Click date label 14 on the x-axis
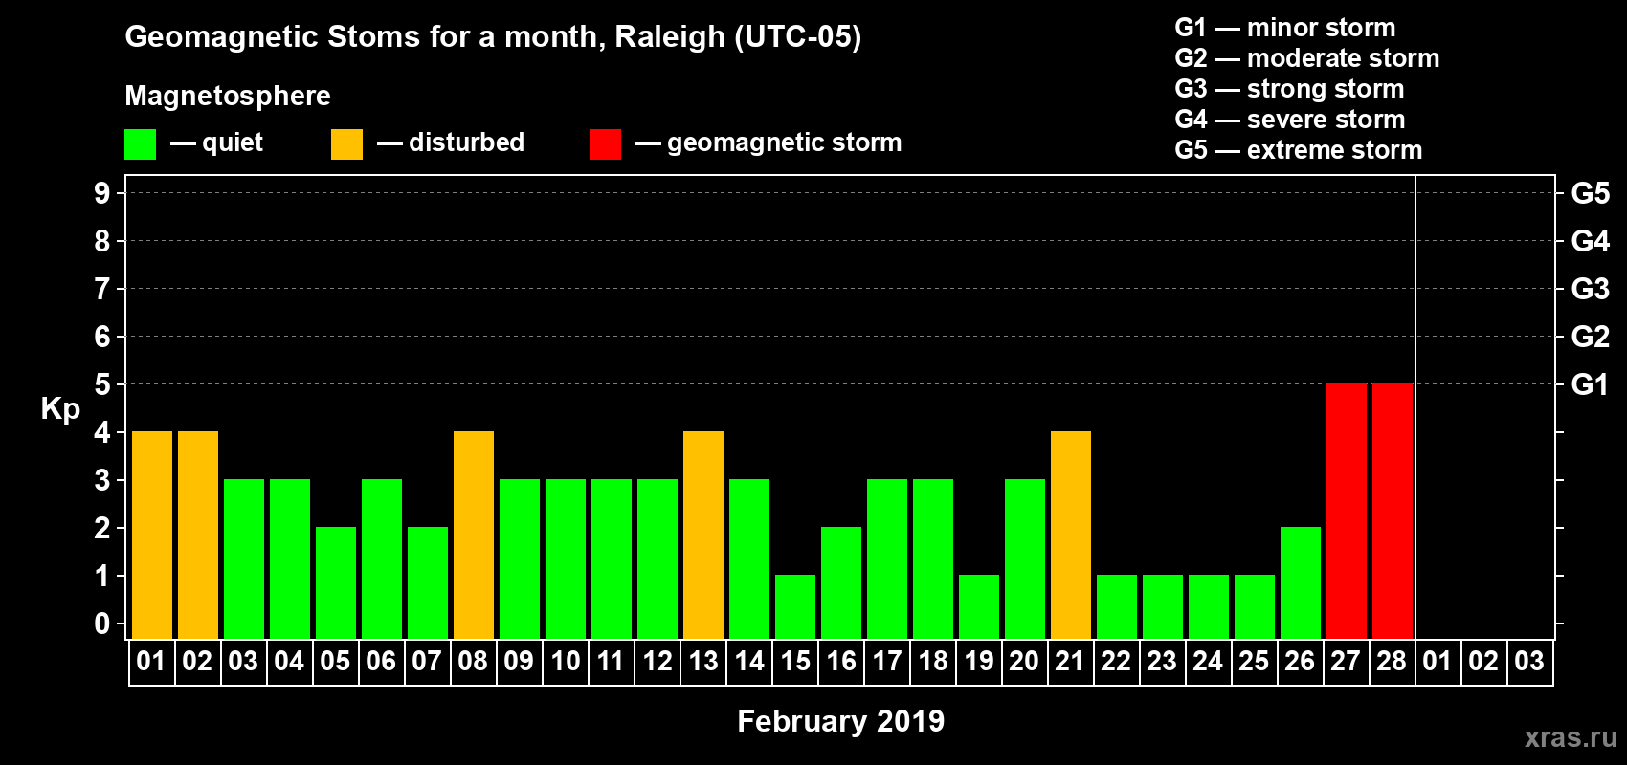The height and width of the screenshot is (765, 1627). [x=749, y=662]
